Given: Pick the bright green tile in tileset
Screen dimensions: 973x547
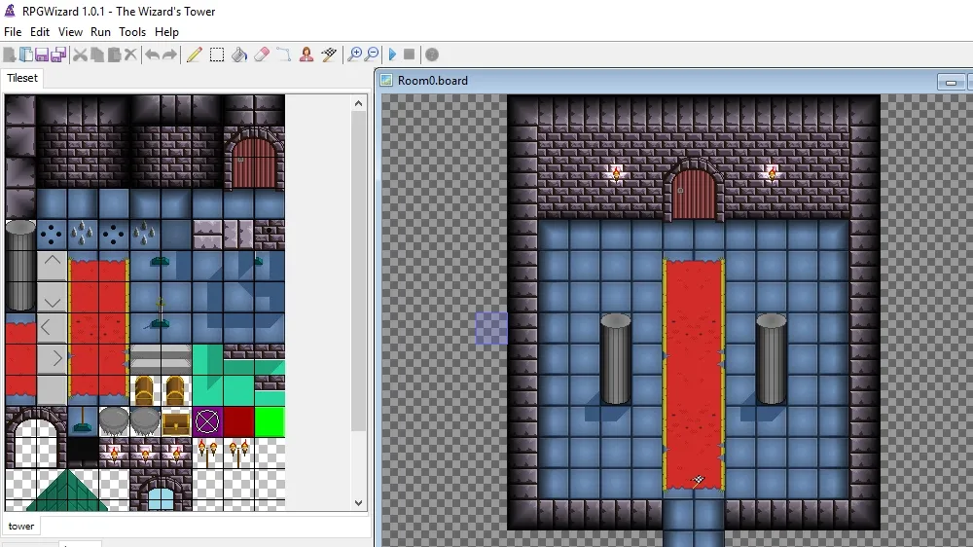Looking at the screenshot, I should [x=270, y=421].
